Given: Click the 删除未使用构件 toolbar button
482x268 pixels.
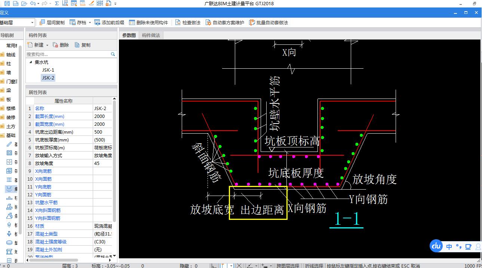Looking at the screenshot, I should (148, 22).
